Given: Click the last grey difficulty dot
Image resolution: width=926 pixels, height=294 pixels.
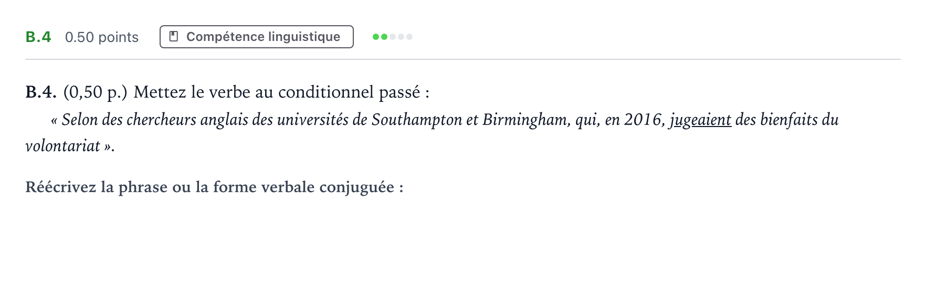Looking at the screenshot, I should click(x=409, y=37).
